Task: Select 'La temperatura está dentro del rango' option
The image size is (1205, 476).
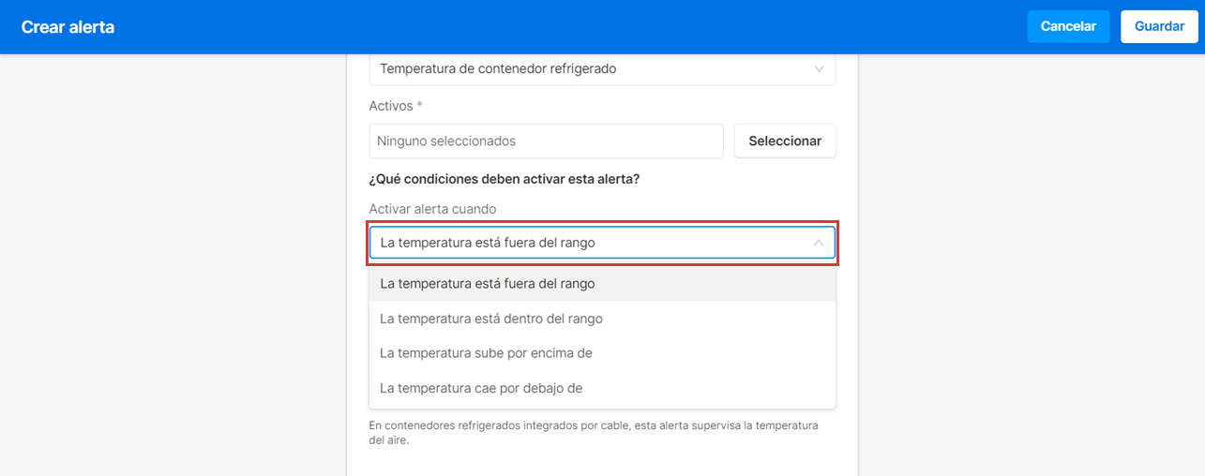Action: [491, 319]
